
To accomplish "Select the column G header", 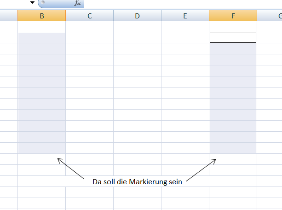I will click(276, 16).
